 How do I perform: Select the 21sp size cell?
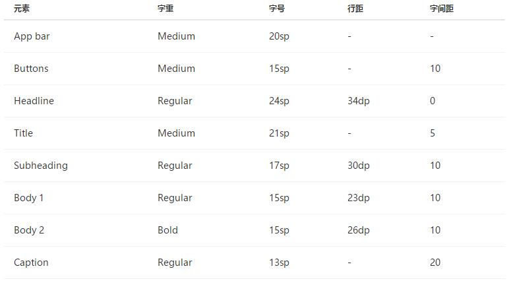279,133
